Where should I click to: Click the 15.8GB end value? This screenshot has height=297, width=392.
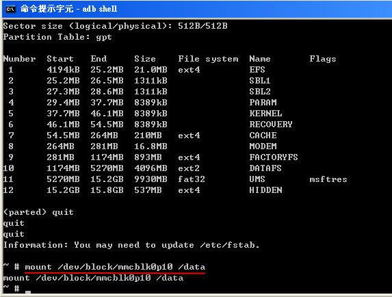pyautogui.click(x=107, y=190)
